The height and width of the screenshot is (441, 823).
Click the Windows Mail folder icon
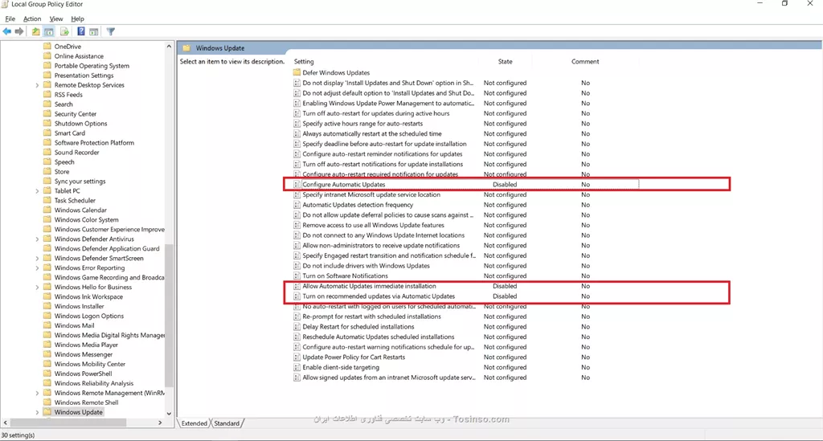[47, 325]
